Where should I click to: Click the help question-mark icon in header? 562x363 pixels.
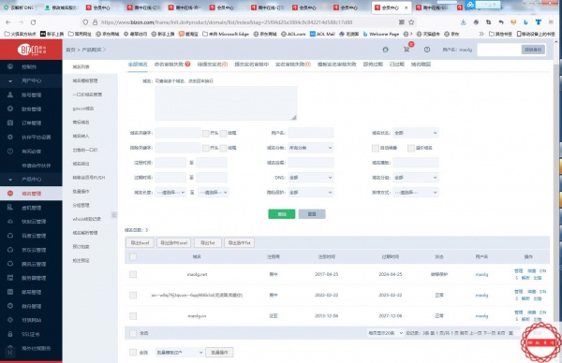(x=427, y=50)
